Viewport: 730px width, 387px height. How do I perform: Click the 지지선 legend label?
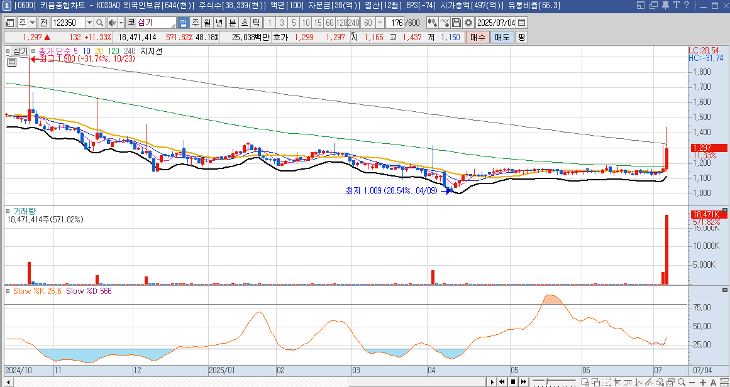tap(152, 51)
